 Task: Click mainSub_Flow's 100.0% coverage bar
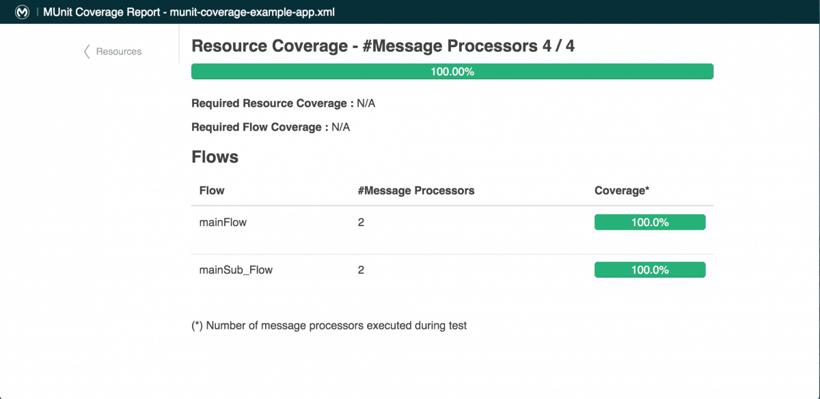tap(650, 270)
